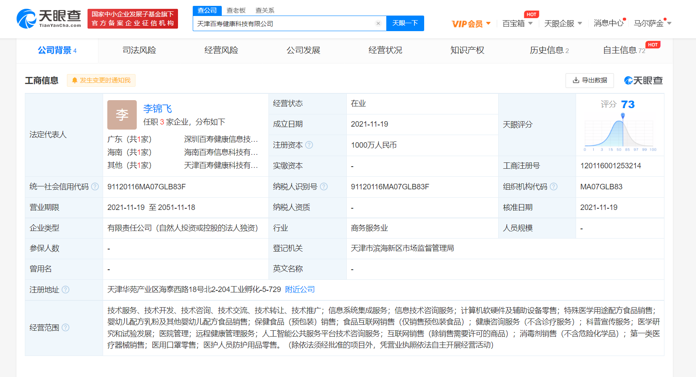696x377 pixels.
Task: Click the 天眼一下 search button
Action: click(x=405, y=23)
